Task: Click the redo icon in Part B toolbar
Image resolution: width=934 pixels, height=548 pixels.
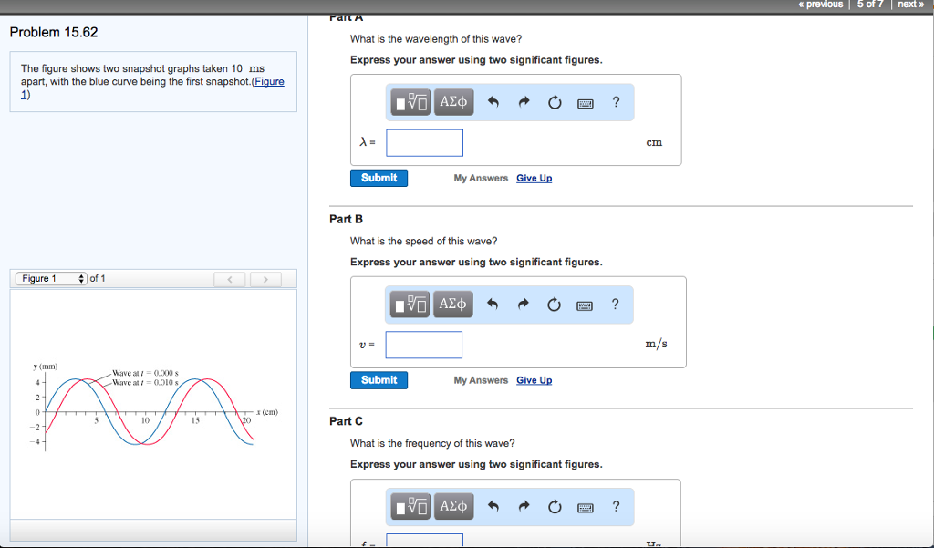Action: [x=524, y=304]
